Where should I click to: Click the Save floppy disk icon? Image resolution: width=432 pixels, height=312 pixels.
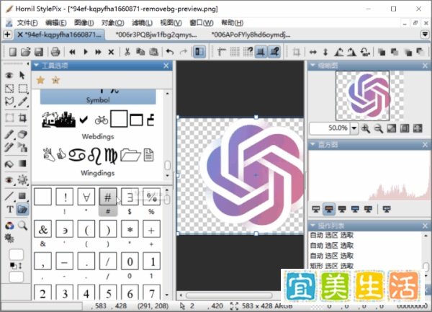tap(39, 52)
